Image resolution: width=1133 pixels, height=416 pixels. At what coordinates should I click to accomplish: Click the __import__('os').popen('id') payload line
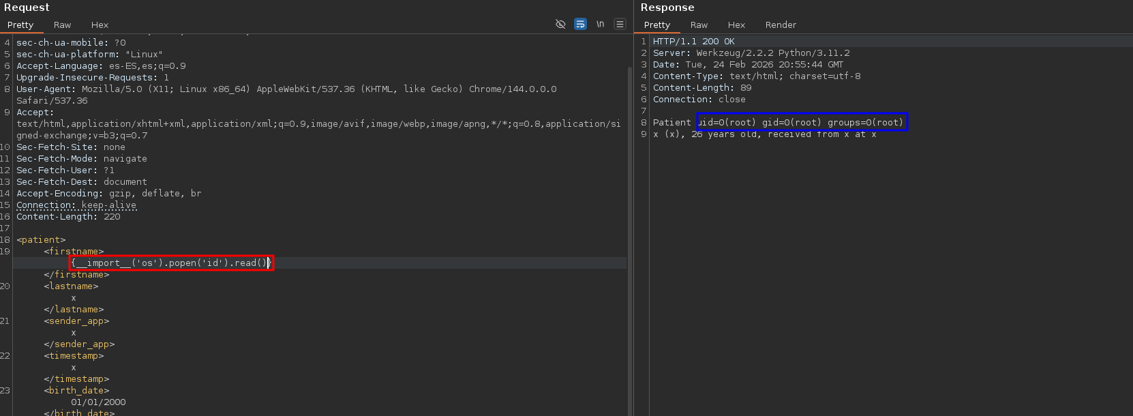click(171, 263)
